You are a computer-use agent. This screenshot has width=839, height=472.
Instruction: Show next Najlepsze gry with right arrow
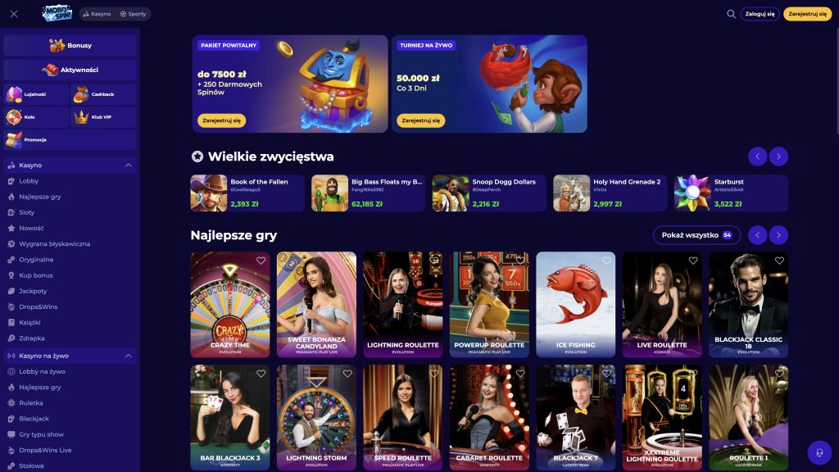click(778, 235)
